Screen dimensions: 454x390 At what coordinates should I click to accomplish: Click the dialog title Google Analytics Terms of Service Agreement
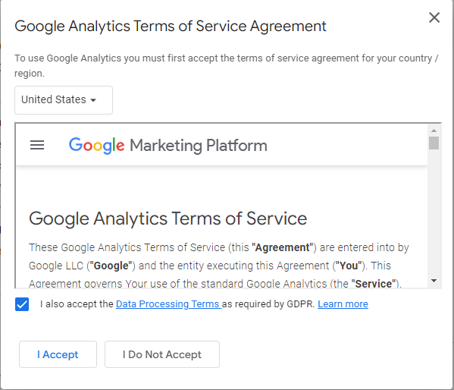pyautogui.click(x=171, y=26)
